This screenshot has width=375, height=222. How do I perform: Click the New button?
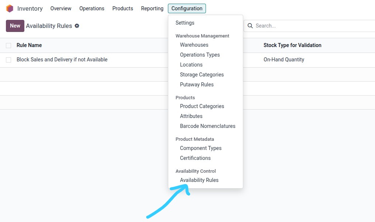(15, 26)
